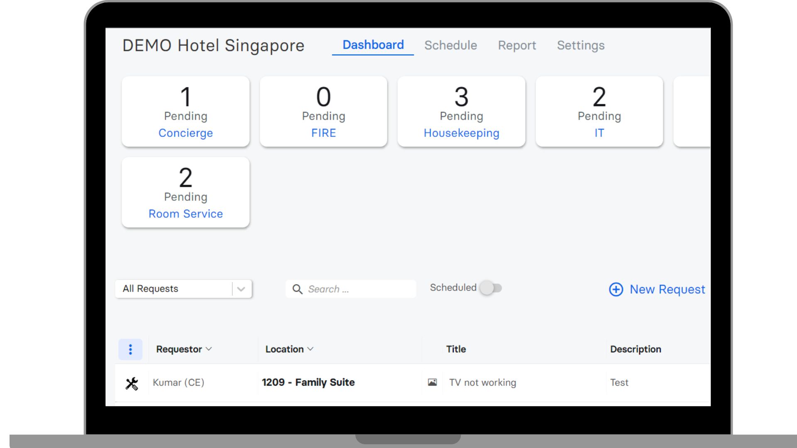Sort by the Location column
Image resolution: width=797 pixels, height=448 pixels.
click(x=289, y=349)
